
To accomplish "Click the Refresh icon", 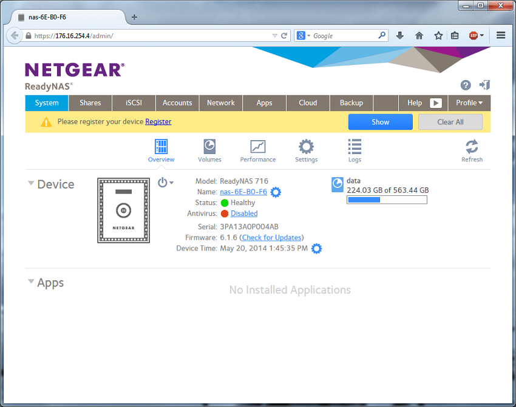I will coord(472,147).
